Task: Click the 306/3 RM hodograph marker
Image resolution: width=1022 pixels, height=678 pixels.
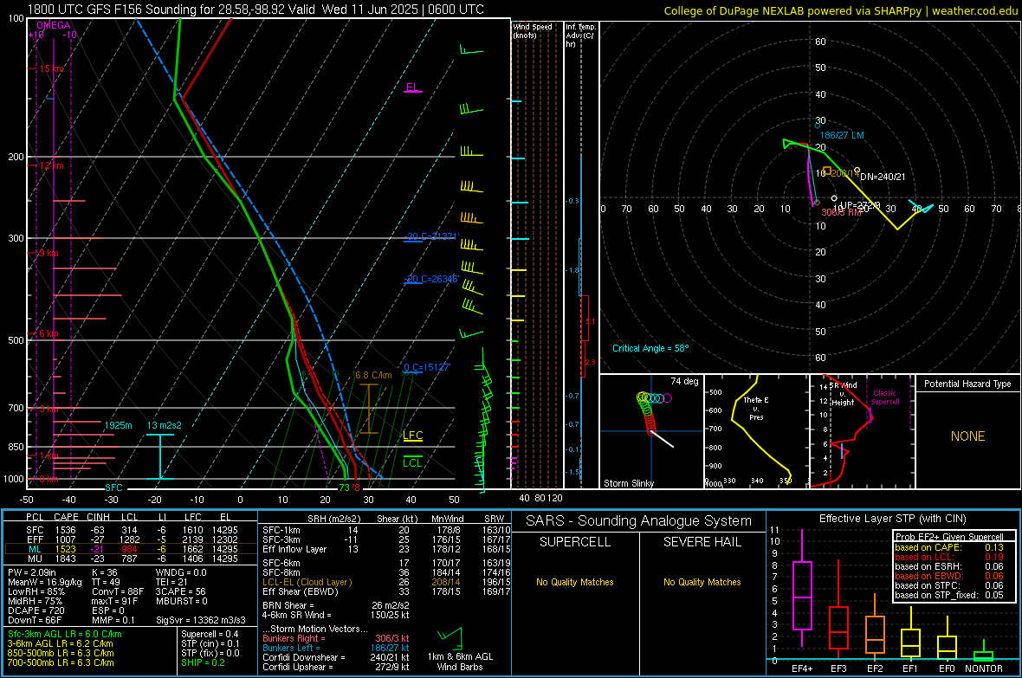Action: [842, 212]
